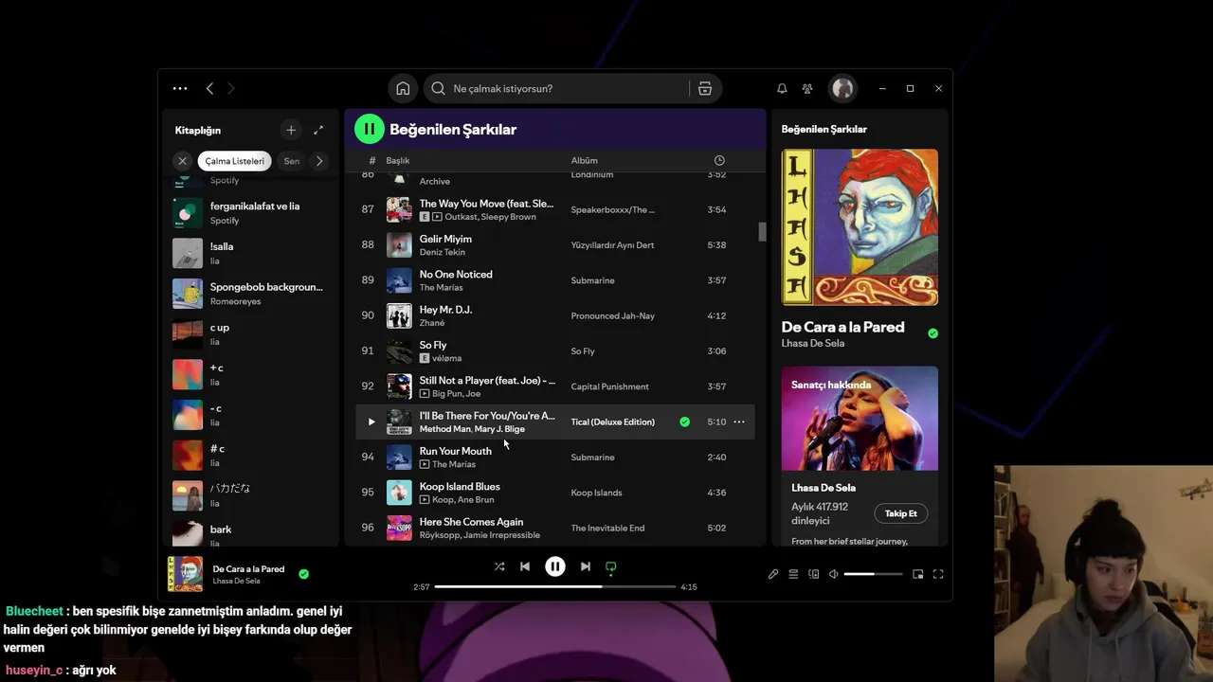This screenshot has height=682, width=1213.
Task: Select the 'Sen' filter chip
Action: click(292, 161)
